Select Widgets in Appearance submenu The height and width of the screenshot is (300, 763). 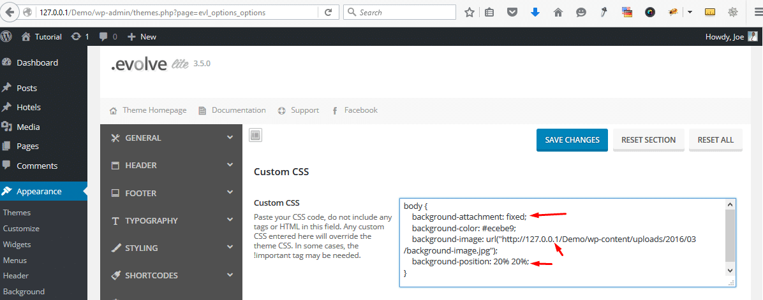[17, 244]
